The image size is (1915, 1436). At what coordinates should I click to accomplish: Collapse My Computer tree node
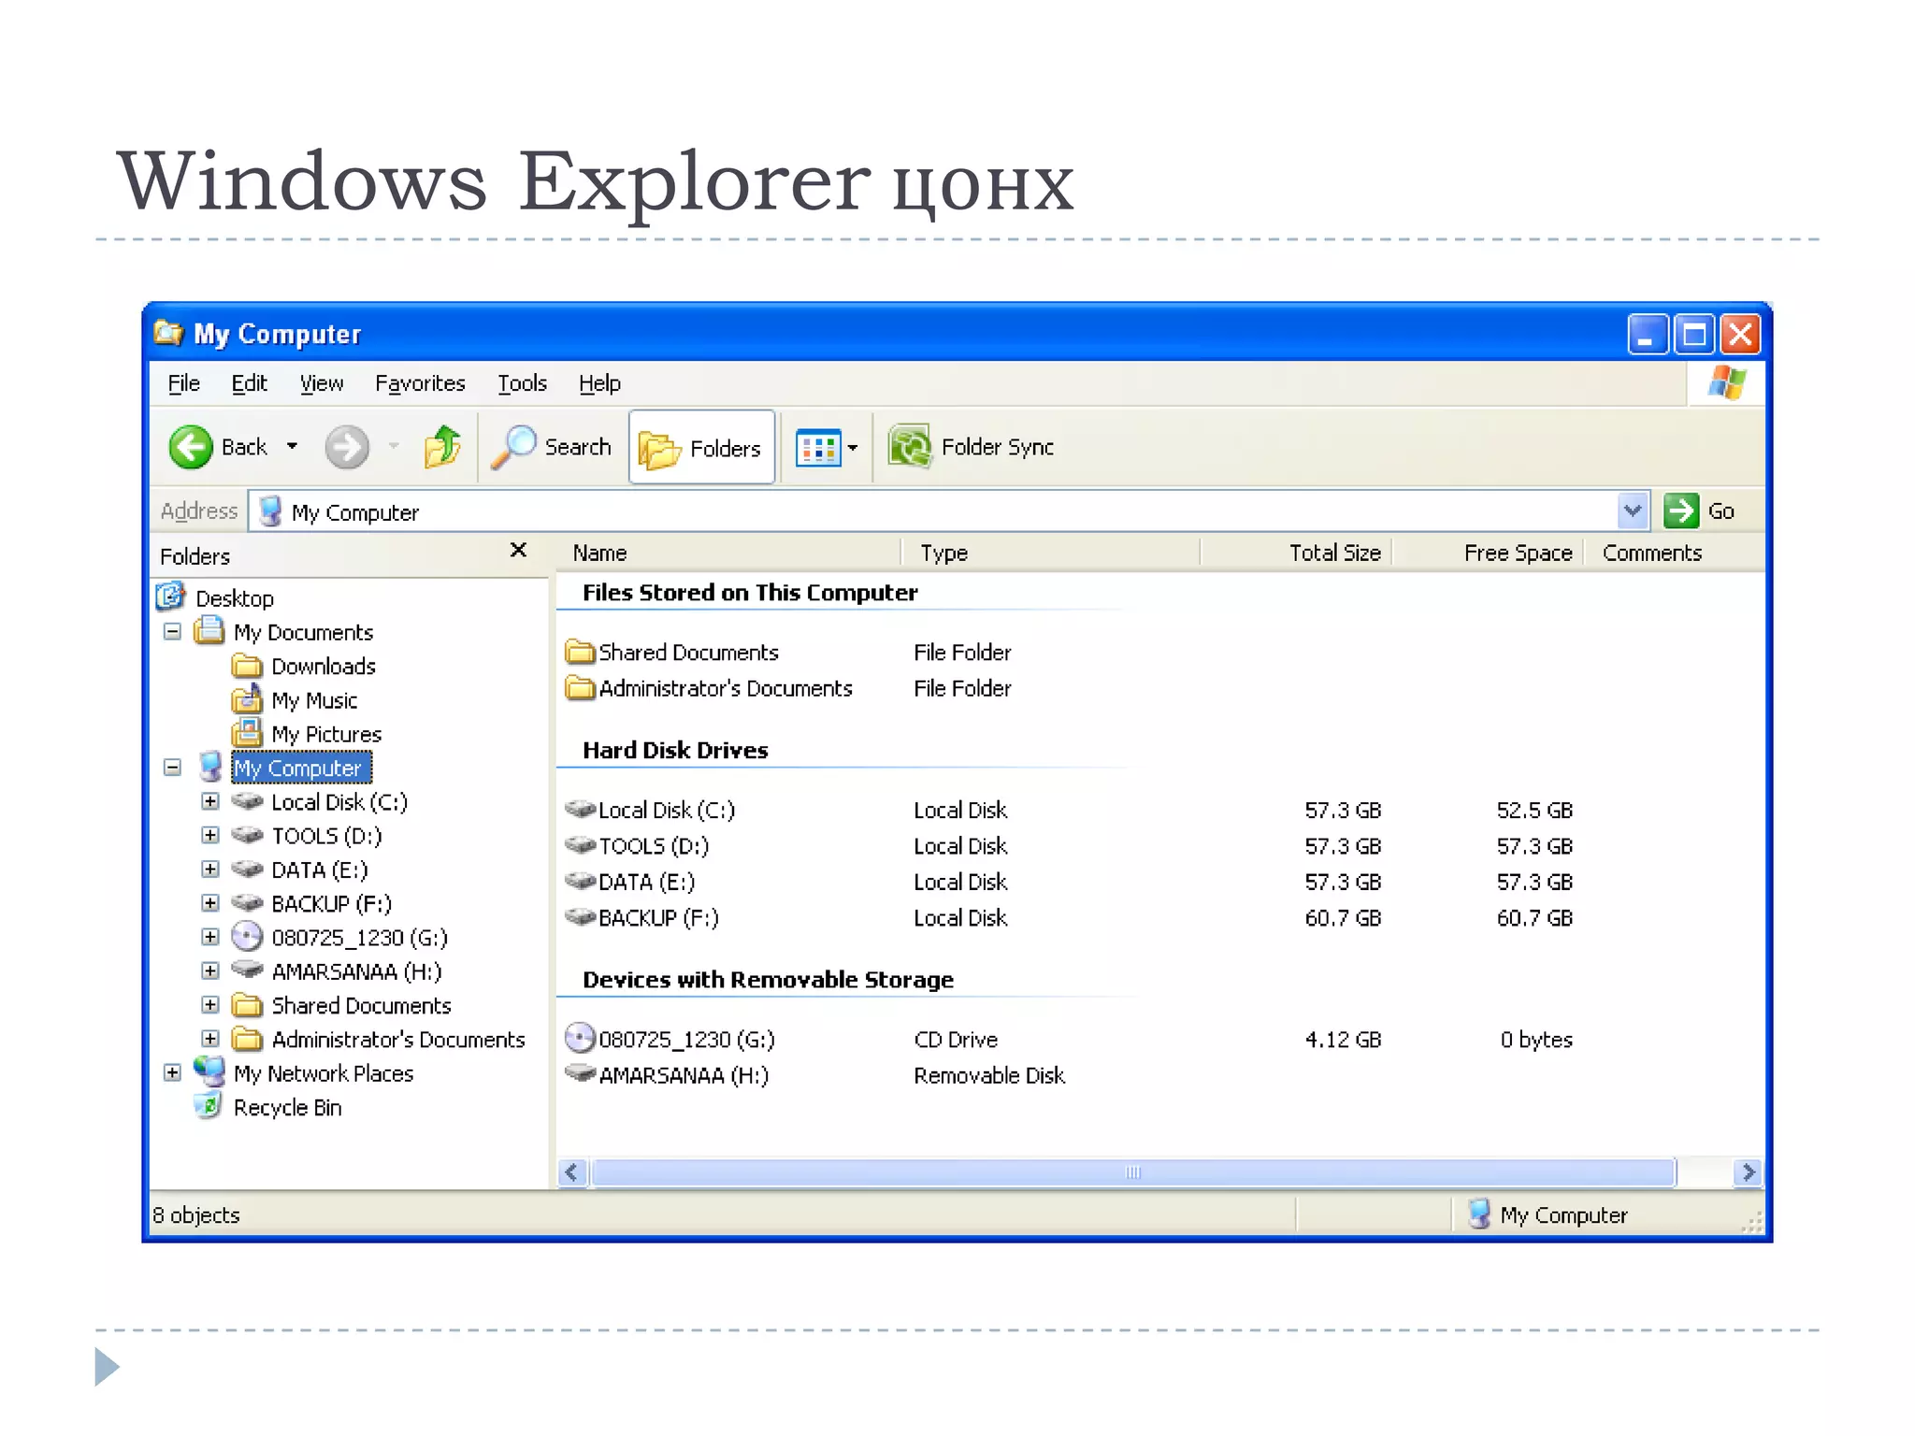click(x=172, y=768)
